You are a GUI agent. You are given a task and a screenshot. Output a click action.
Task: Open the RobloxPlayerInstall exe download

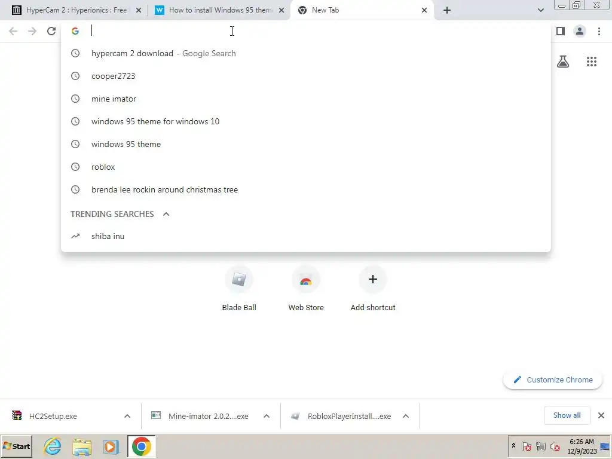(341, 416)
